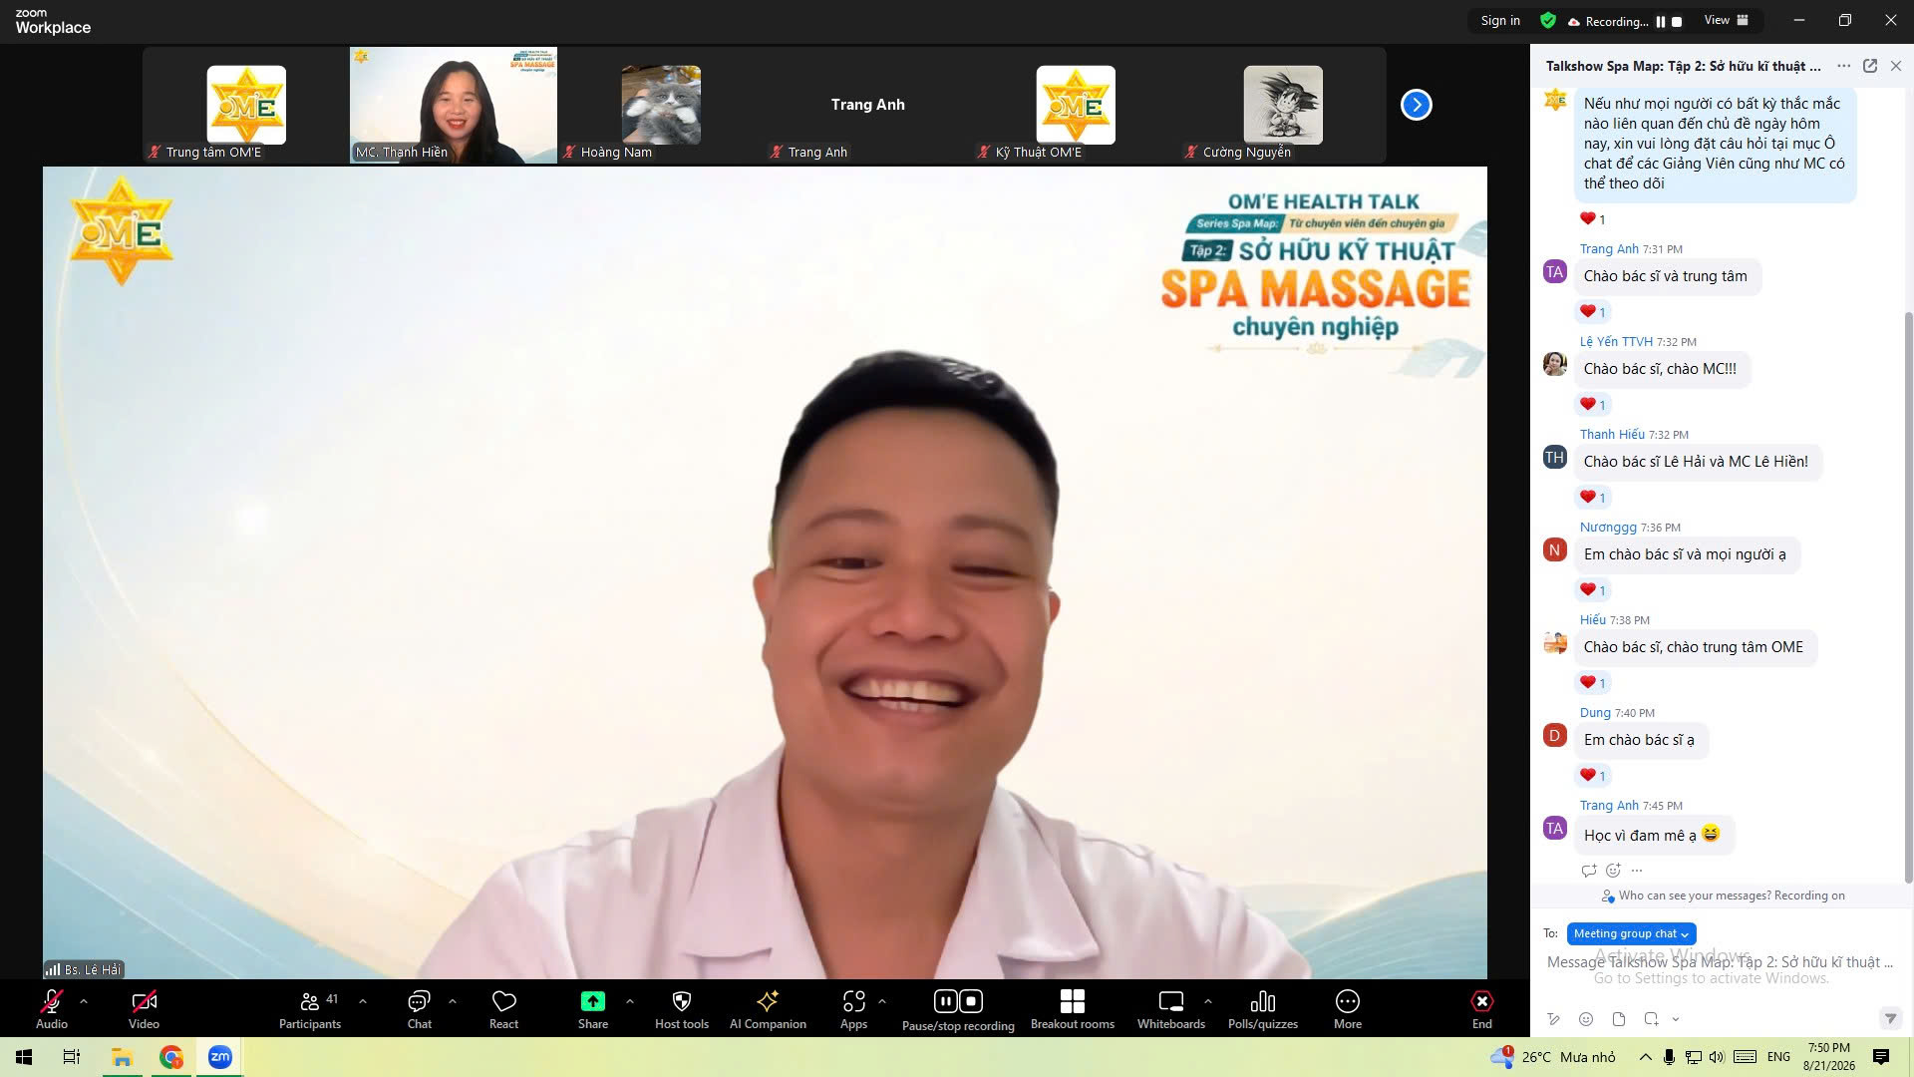Open the React emoji menu

[x=503, y=1009]
